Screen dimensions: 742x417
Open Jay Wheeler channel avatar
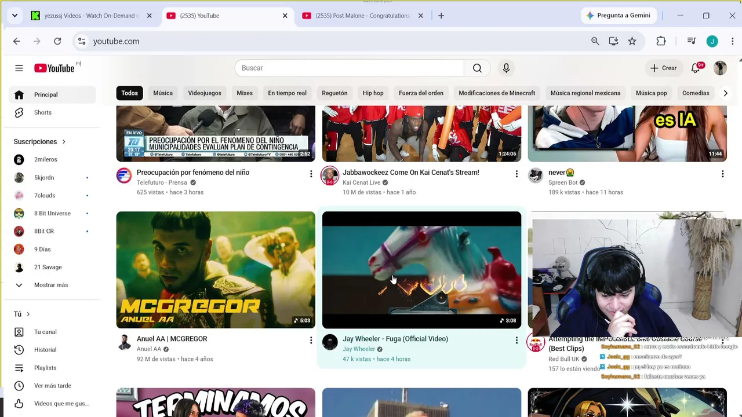pyautogui.click(x=330, y=342)
